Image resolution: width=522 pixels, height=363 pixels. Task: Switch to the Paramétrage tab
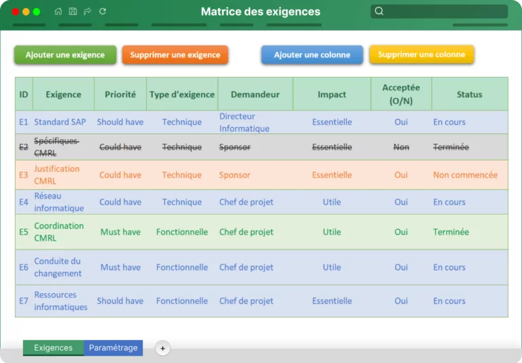[114, 347]
